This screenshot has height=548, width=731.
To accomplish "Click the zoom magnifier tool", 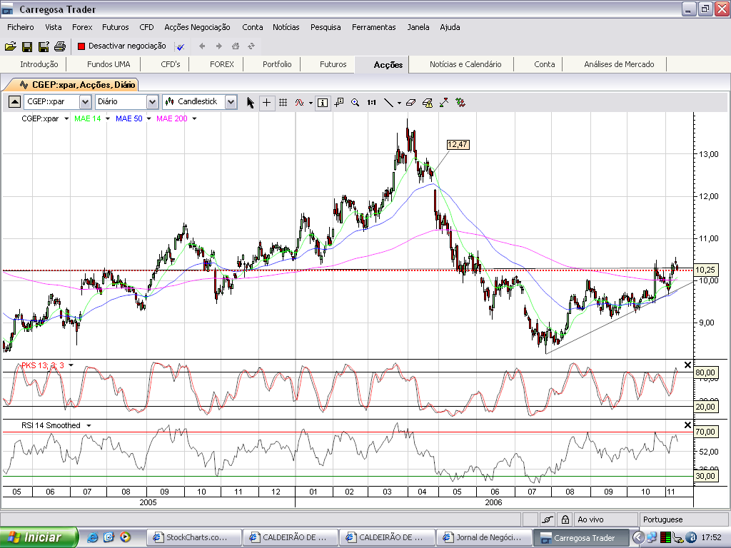I will click(x=355, y=102).
